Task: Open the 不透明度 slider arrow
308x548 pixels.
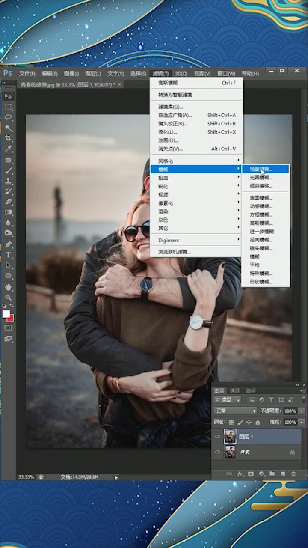Action: point(302,411)
